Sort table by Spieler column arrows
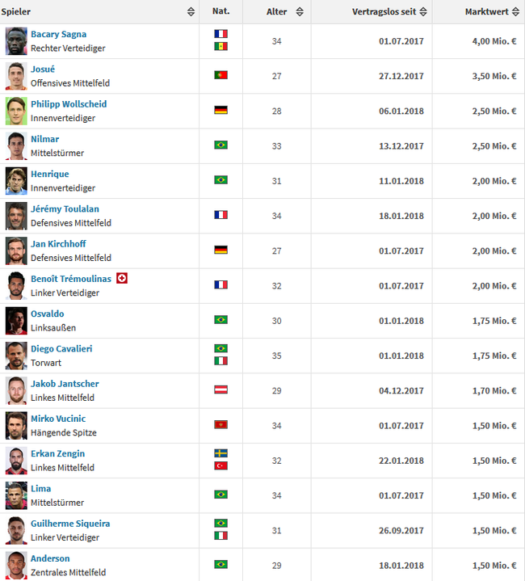Image resolution: width=525 pixels, height=581 pixels. (191, 11)
